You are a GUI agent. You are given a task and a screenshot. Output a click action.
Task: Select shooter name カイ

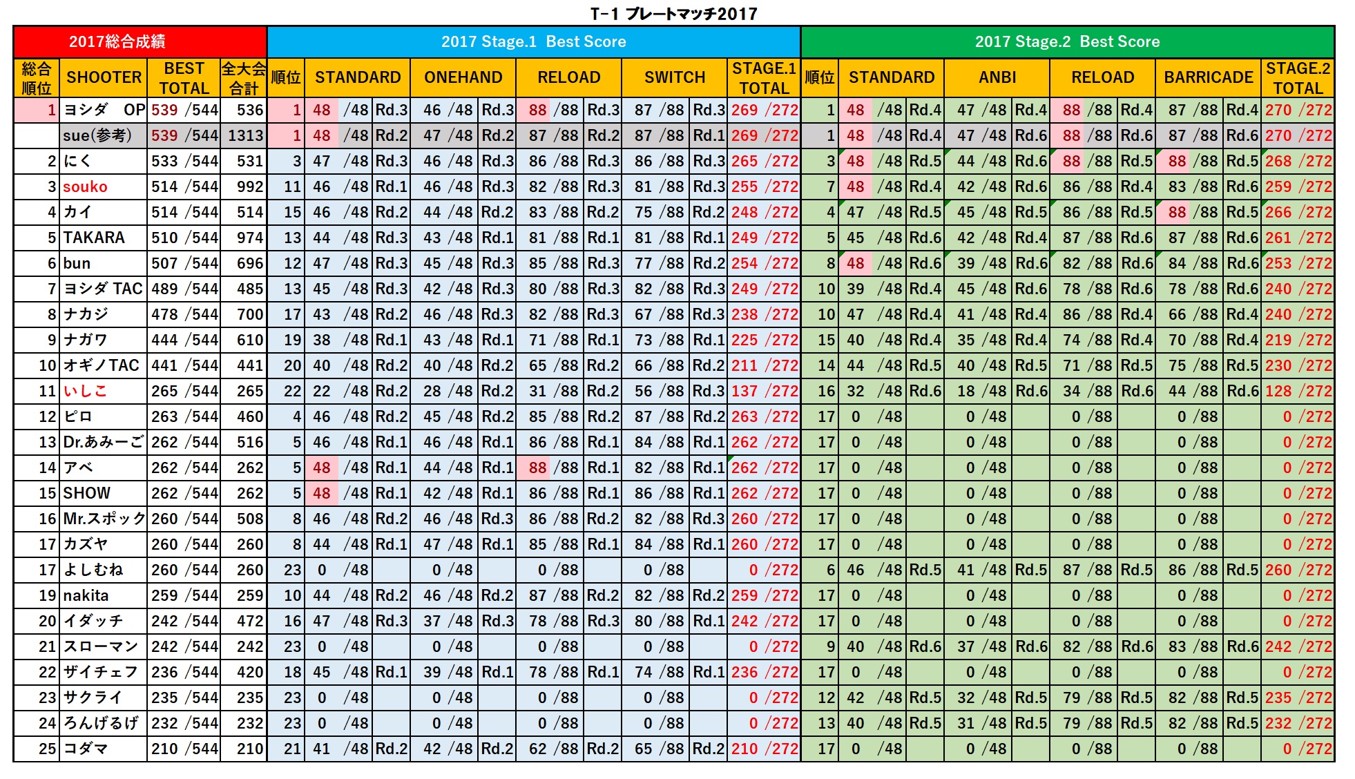[x=77, y=212]
